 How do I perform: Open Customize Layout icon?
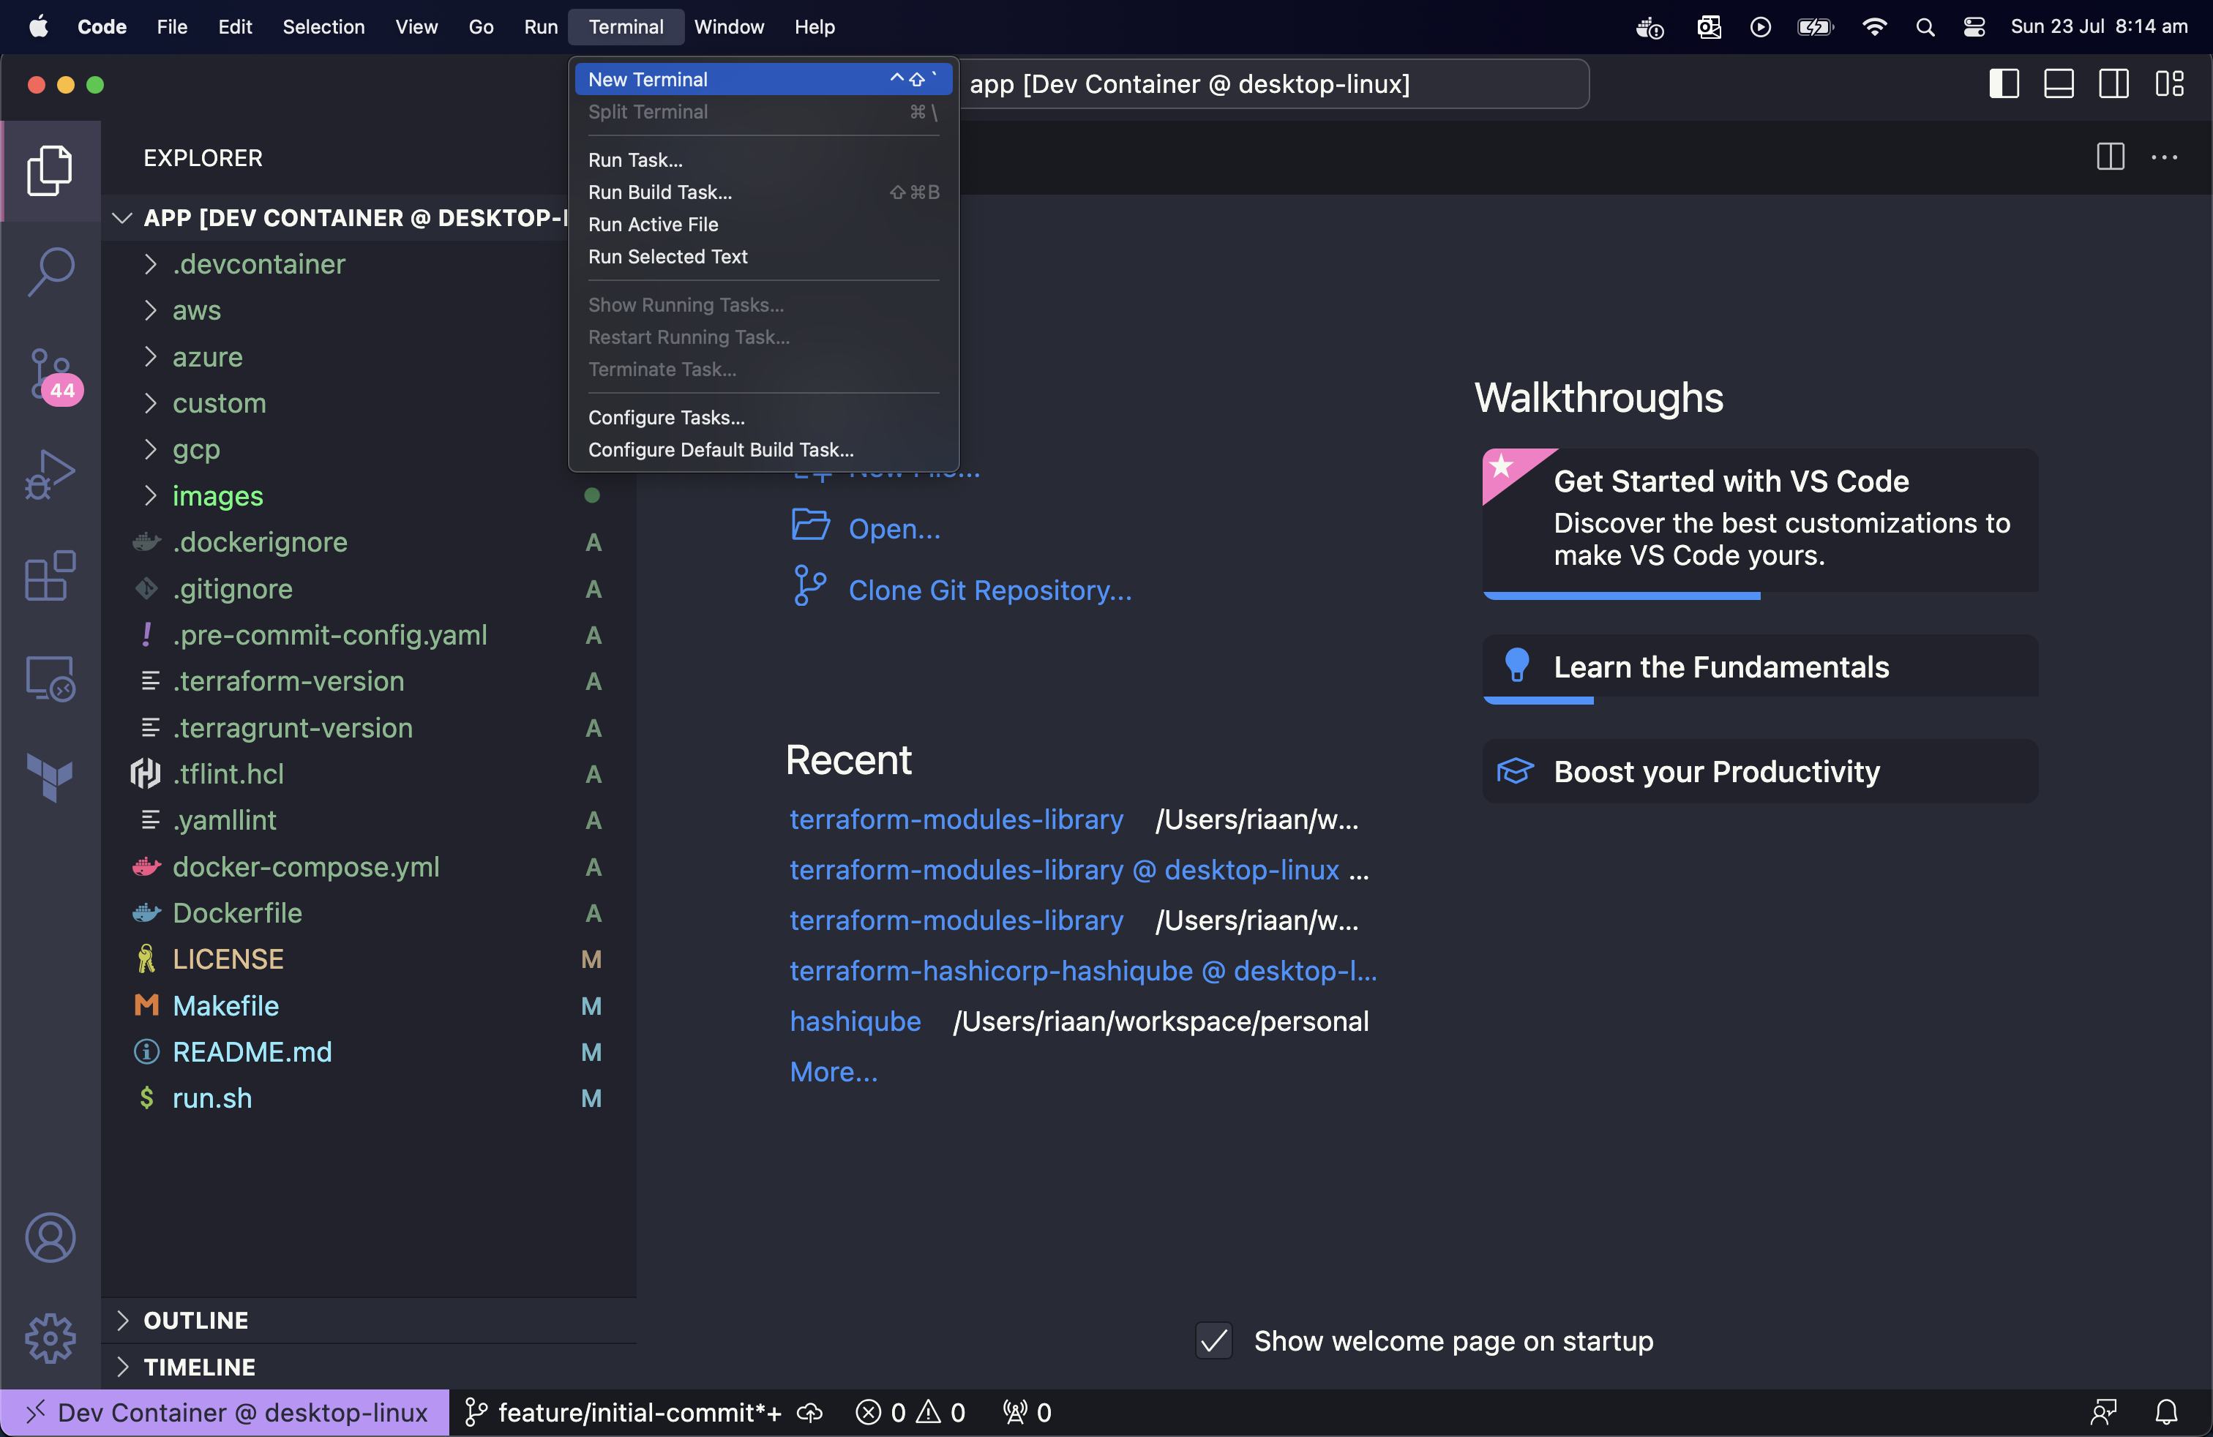click(x=2169, y=83)
